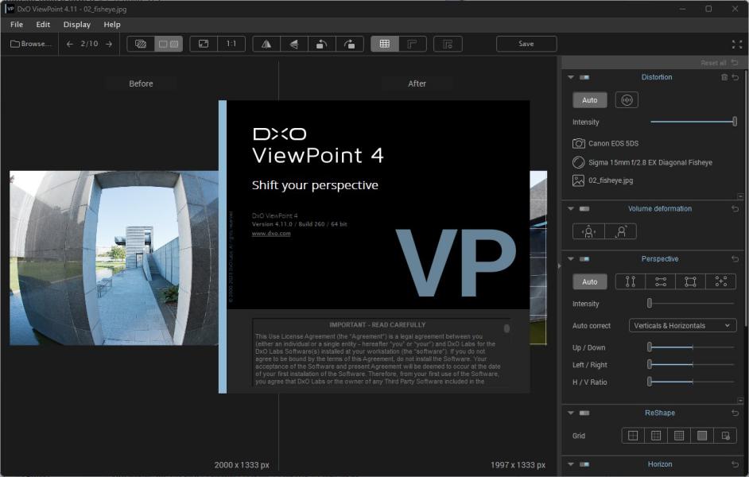
Task: Click the Before image thumbnail
Action: pyautogui.click(x=114, y=258)
